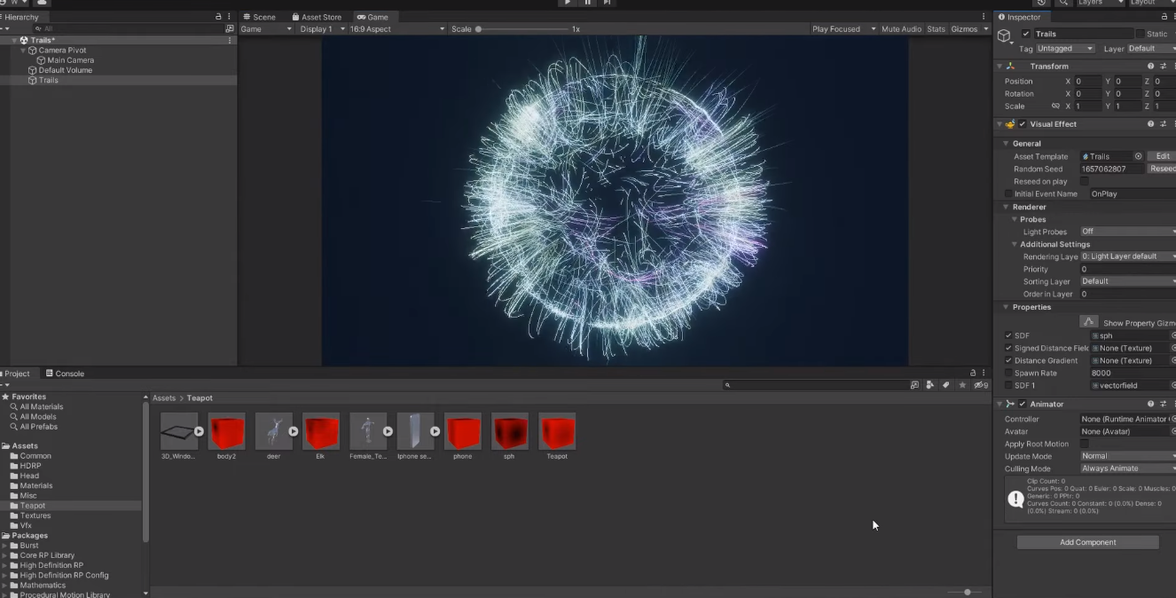
Task: Click the Pause button in the toolbar
Action: click(x=587, y=3)
